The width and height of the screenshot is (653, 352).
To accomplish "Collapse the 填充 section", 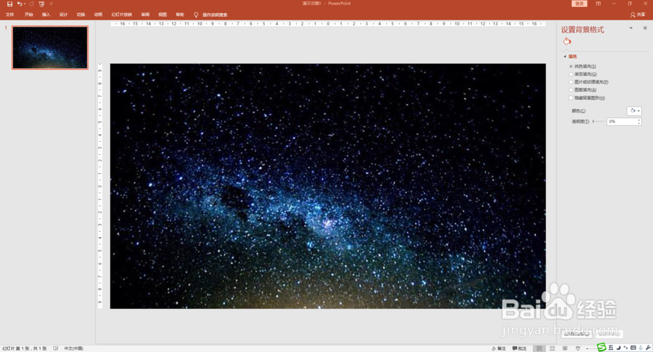I will 565,56.
